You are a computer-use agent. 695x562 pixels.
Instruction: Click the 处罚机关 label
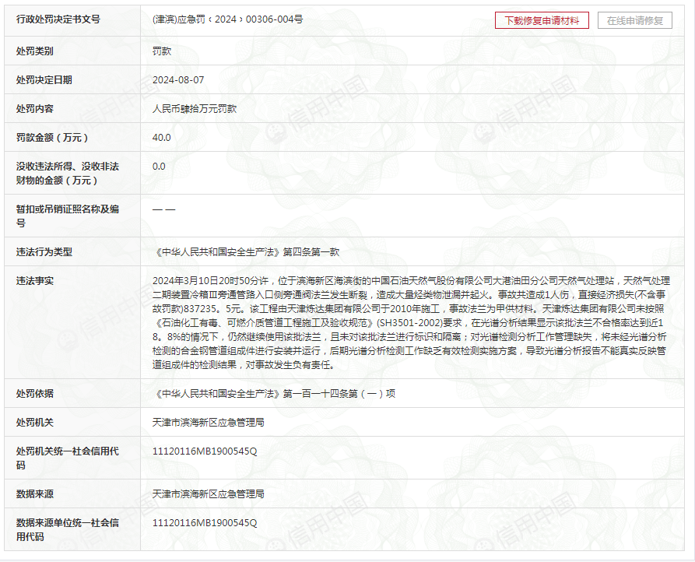click(x=34, y=422)
